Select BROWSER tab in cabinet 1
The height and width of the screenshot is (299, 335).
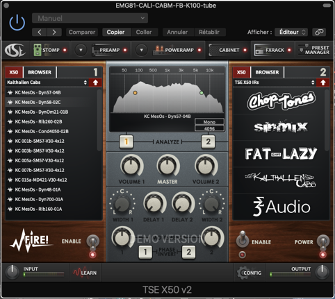coord(40,72)
